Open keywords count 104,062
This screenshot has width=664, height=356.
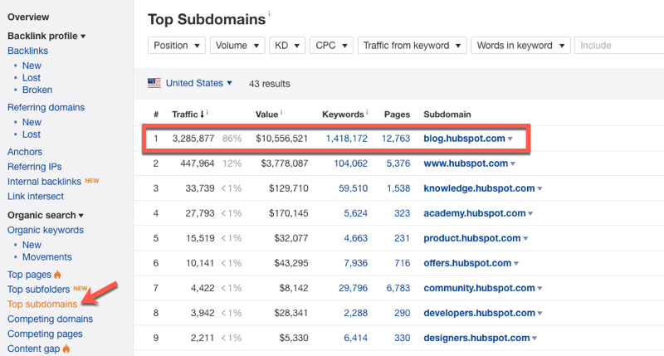point(350,163)
